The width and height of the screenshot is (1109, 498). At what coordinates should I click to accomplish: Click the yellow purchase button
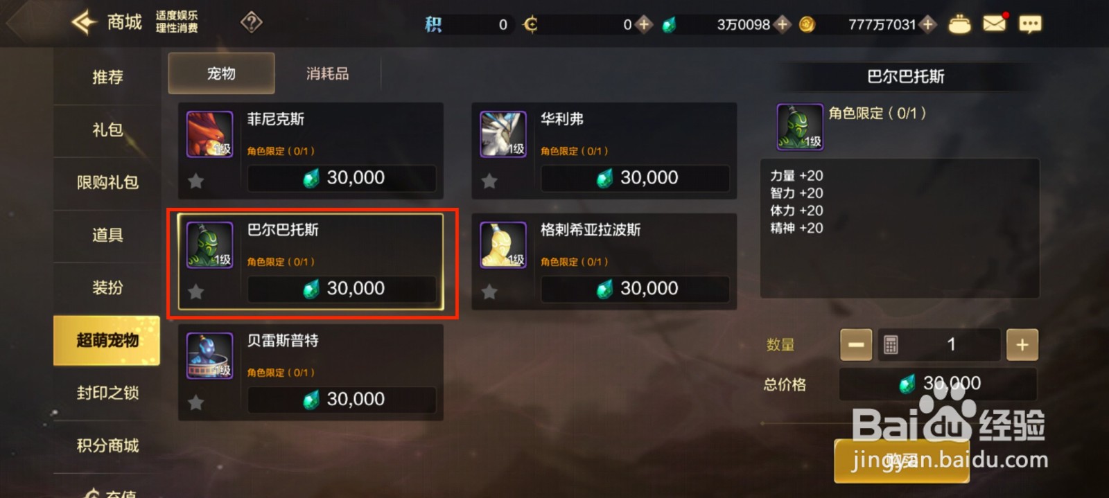[901, 461]
